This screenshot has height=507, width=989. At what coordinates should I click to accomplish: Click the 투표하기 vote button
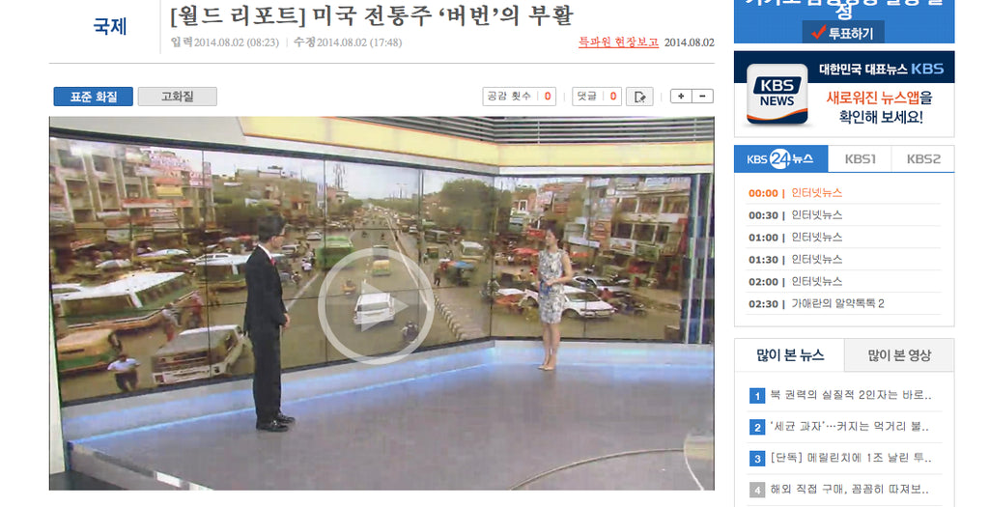click(843, 32)
